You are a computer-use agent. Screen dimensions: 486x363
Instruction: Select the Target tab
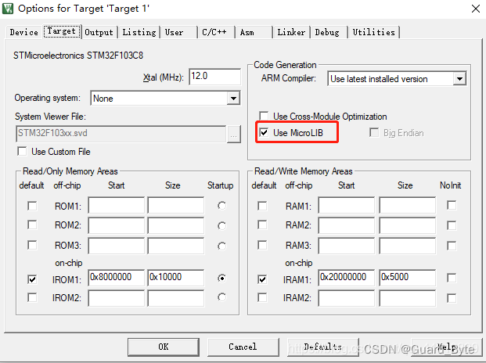(62, 31)
